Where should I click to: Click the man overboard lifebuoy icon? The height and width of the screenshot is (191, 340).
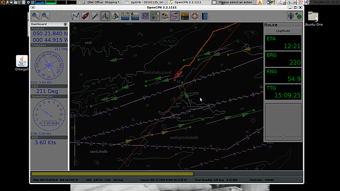[x=195, y=16]
